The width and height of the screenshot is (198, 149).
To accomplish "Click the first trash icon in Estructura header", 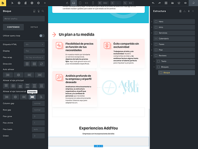I will pyautogui.click(x=180, y=11).
